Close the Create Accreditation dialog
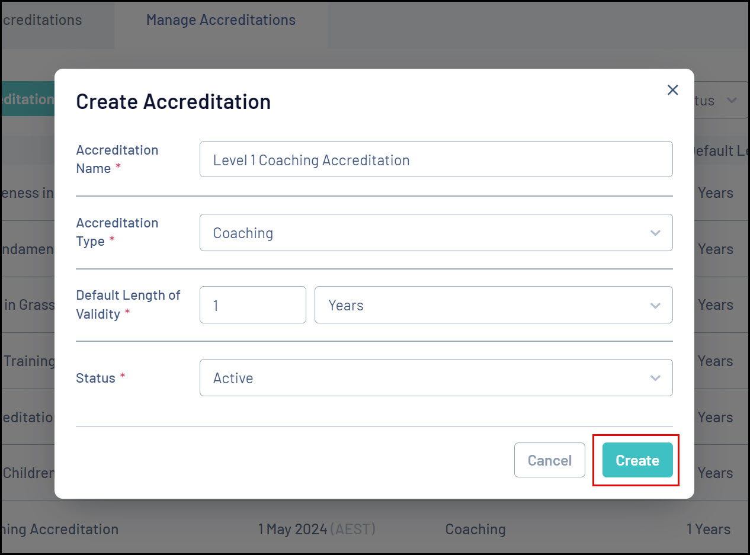The height and width of the screenshot is (555, 750). click(672, 90)
